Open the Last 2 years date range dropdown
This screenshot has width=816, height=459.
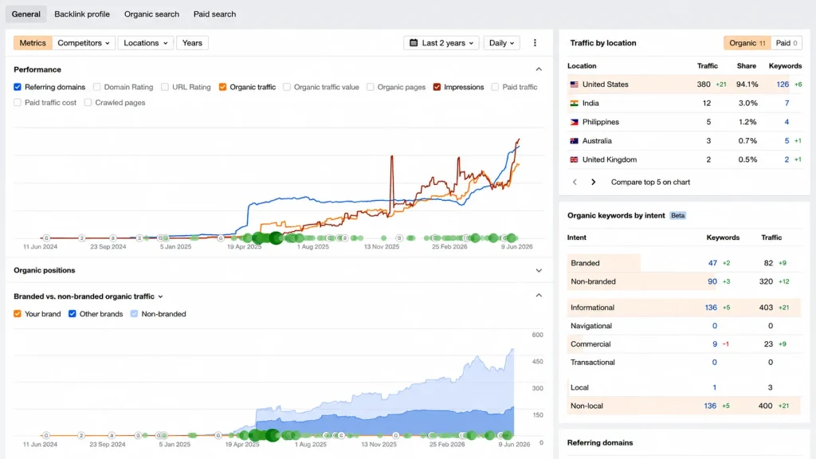tap(441, 43)
